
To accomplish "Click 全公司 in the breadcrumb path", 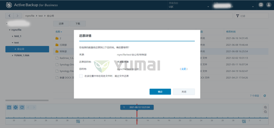I will pyautogui.click(x=50, y=16).
